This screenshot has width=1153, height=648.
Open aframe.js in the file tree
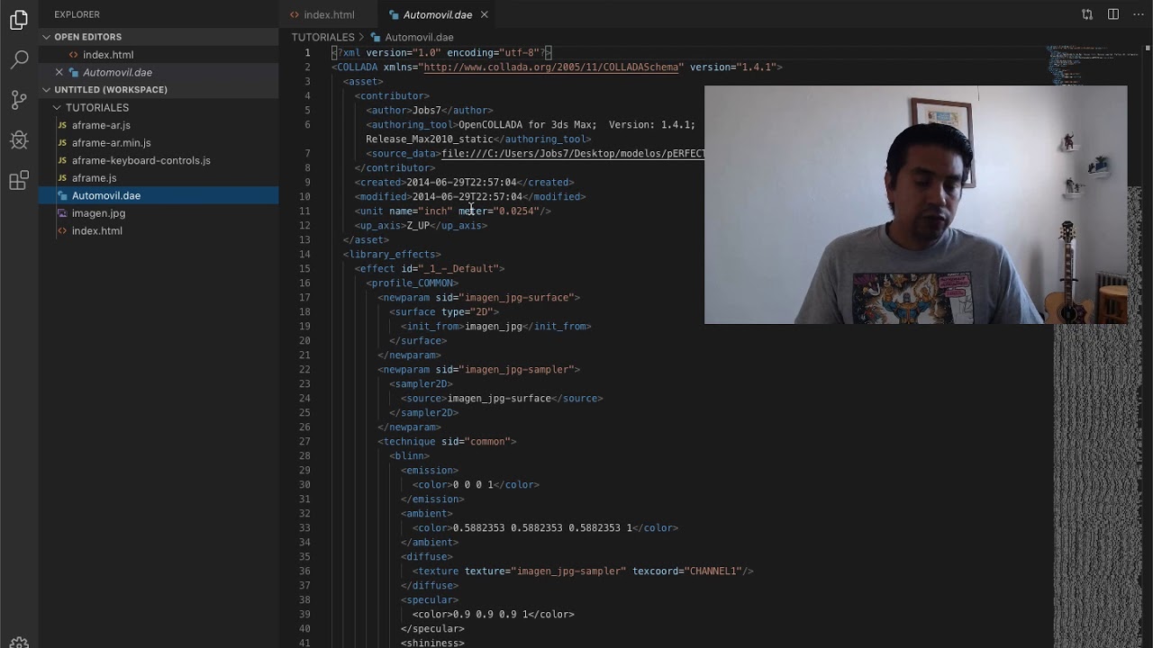point(95,178)
